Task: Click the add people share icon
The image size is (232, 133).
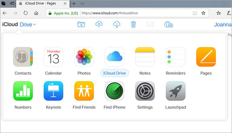Action: [169, 25]
